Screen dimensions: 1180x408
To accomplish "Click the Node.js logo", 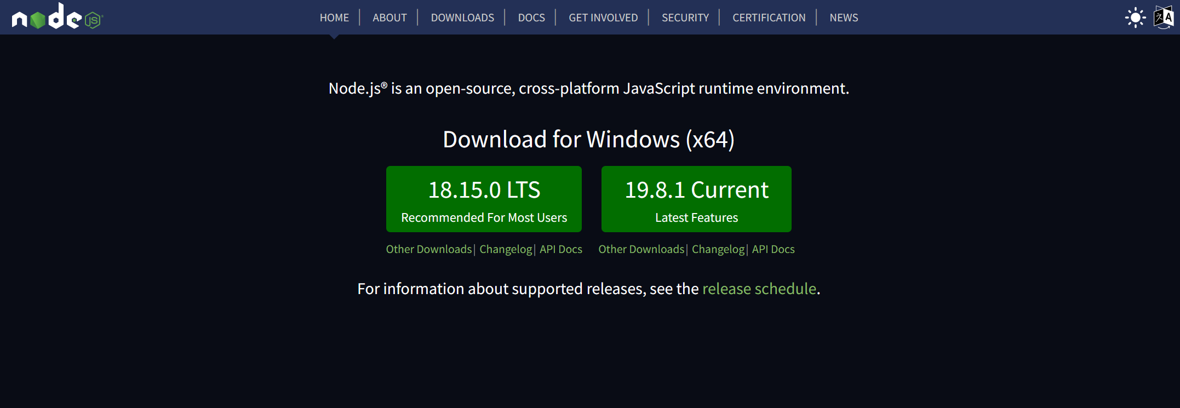I will point(58,16).
